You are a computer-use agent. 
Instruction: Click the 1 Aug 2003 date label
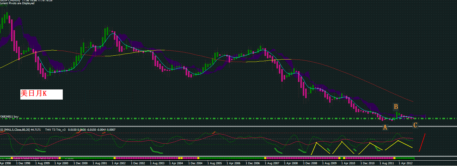pos(157,164)
